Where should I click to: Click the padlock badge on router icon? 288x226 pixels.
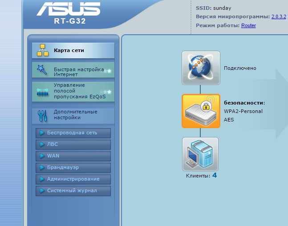tap(206, 106)
